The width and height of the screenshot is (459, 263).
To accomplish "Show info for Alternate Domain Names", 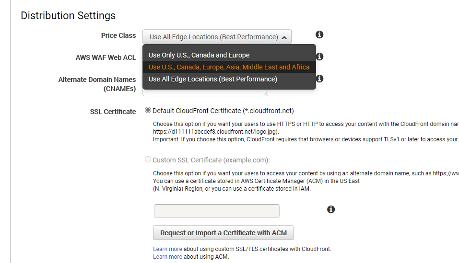I will tap(320, 79).
